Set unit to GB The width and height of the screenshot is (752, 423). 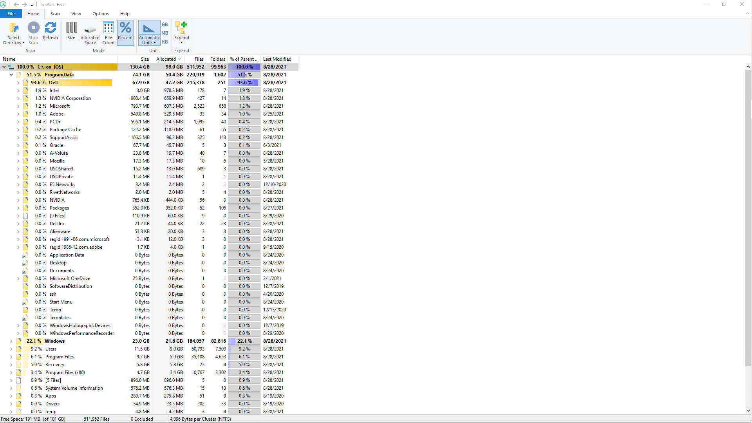coord(165,24)
